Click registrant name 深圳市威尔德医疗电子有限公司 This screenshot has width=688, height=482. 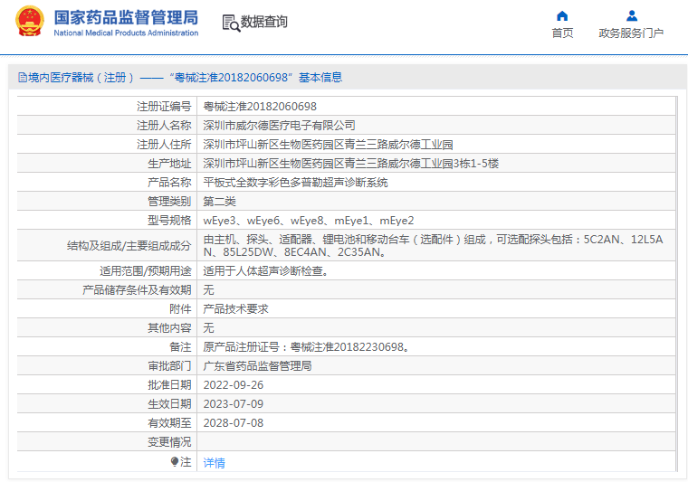[x=279, y=126]
